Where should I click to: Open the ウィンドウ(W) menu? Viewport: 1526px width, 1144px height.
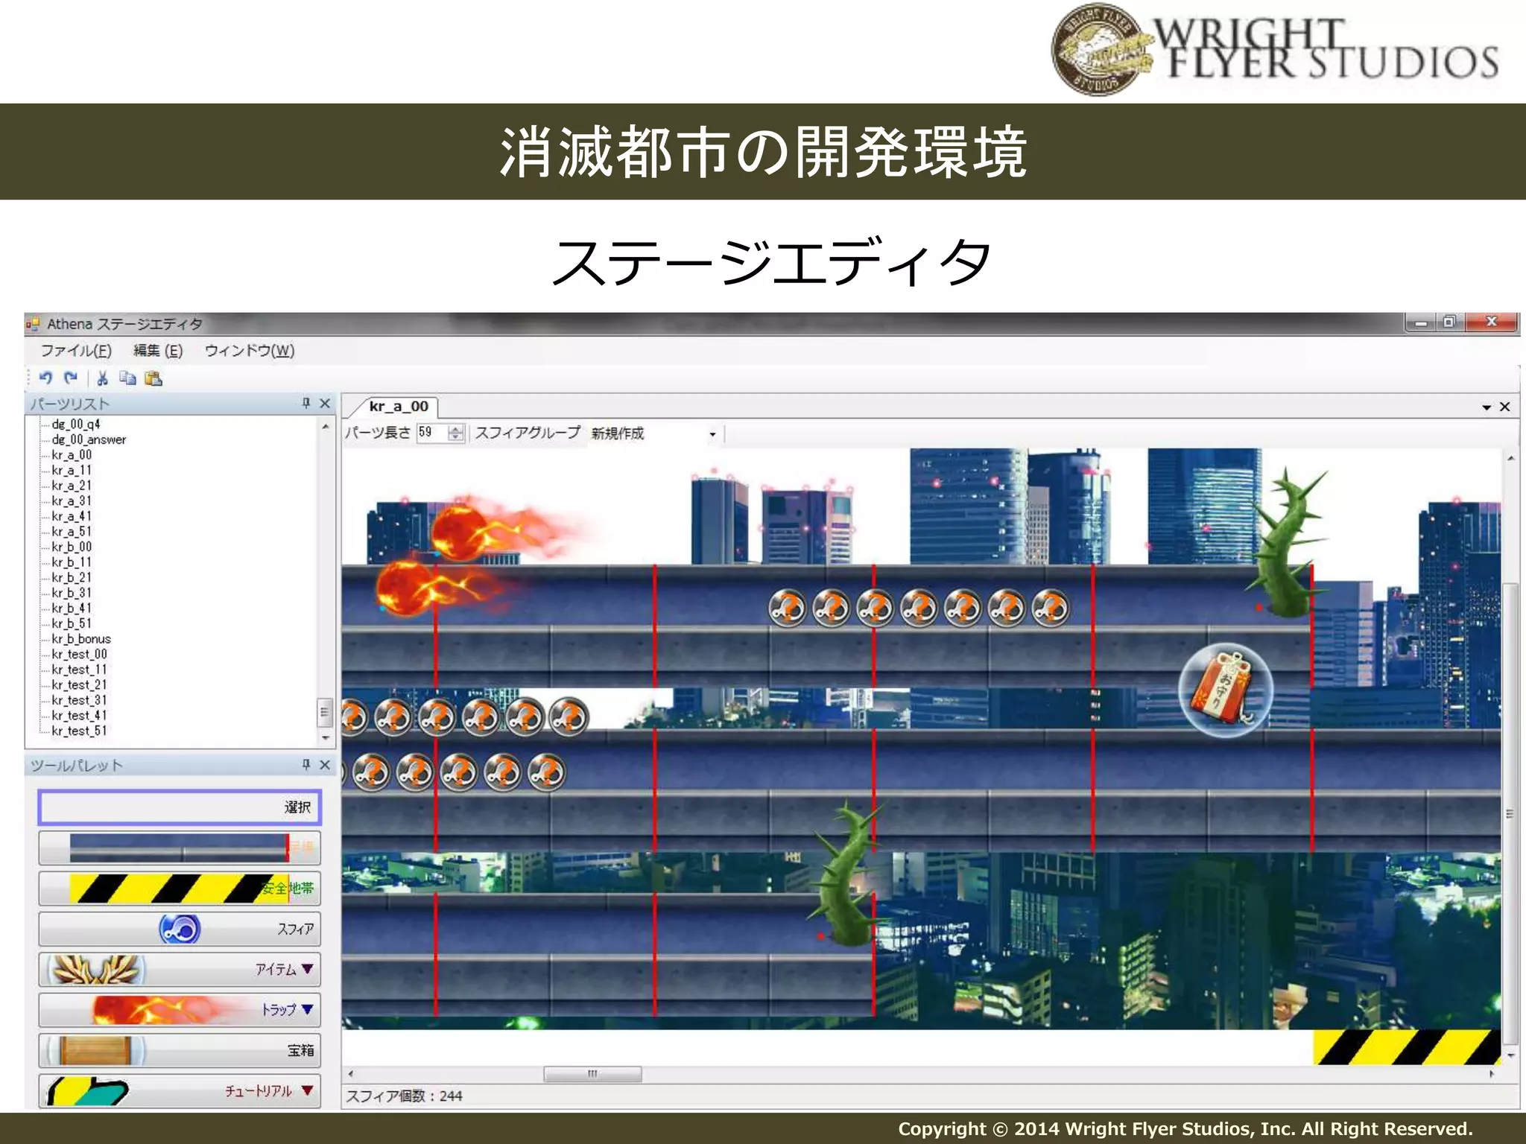(x=250, y=351)
